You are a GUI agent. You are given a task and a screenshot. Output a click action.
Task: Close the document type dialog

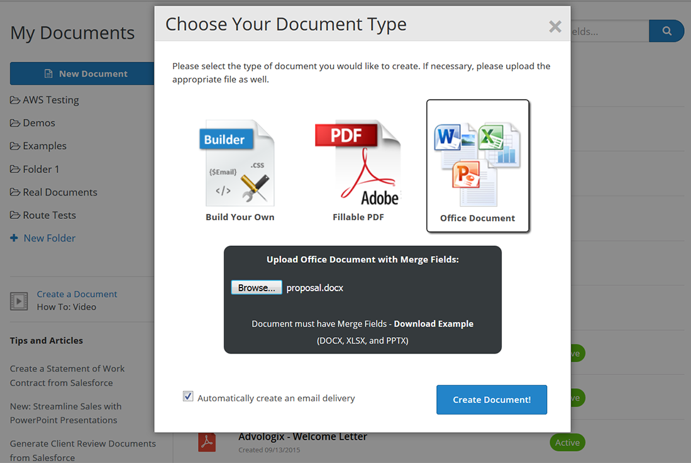[x=555, y=26]
